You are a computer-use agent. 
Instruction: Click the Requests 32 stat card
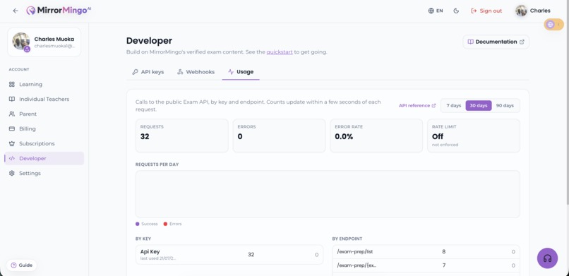[x=182, y=136]
